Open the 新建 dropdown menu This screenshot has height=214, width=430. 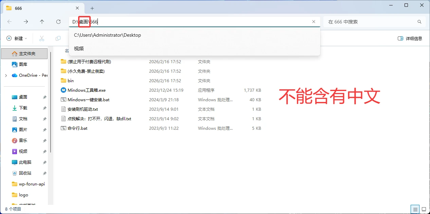[17, 38]
